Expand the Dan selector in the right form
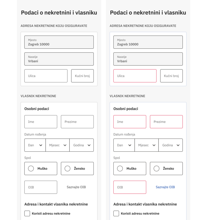 (124, 145)
